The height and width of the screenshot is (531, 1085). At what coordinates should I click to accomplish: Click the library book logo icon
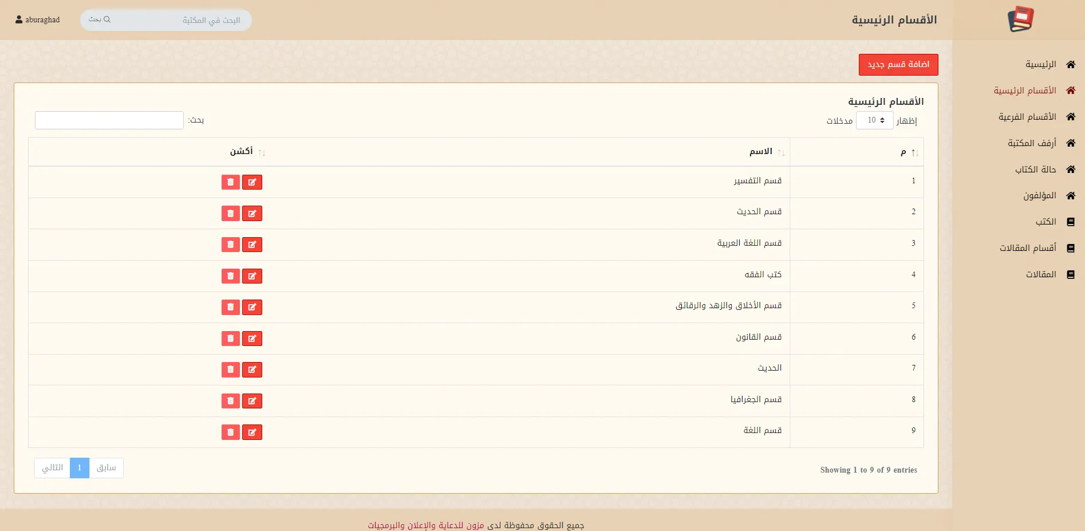pyautogui.click(x=1020, y=19)
